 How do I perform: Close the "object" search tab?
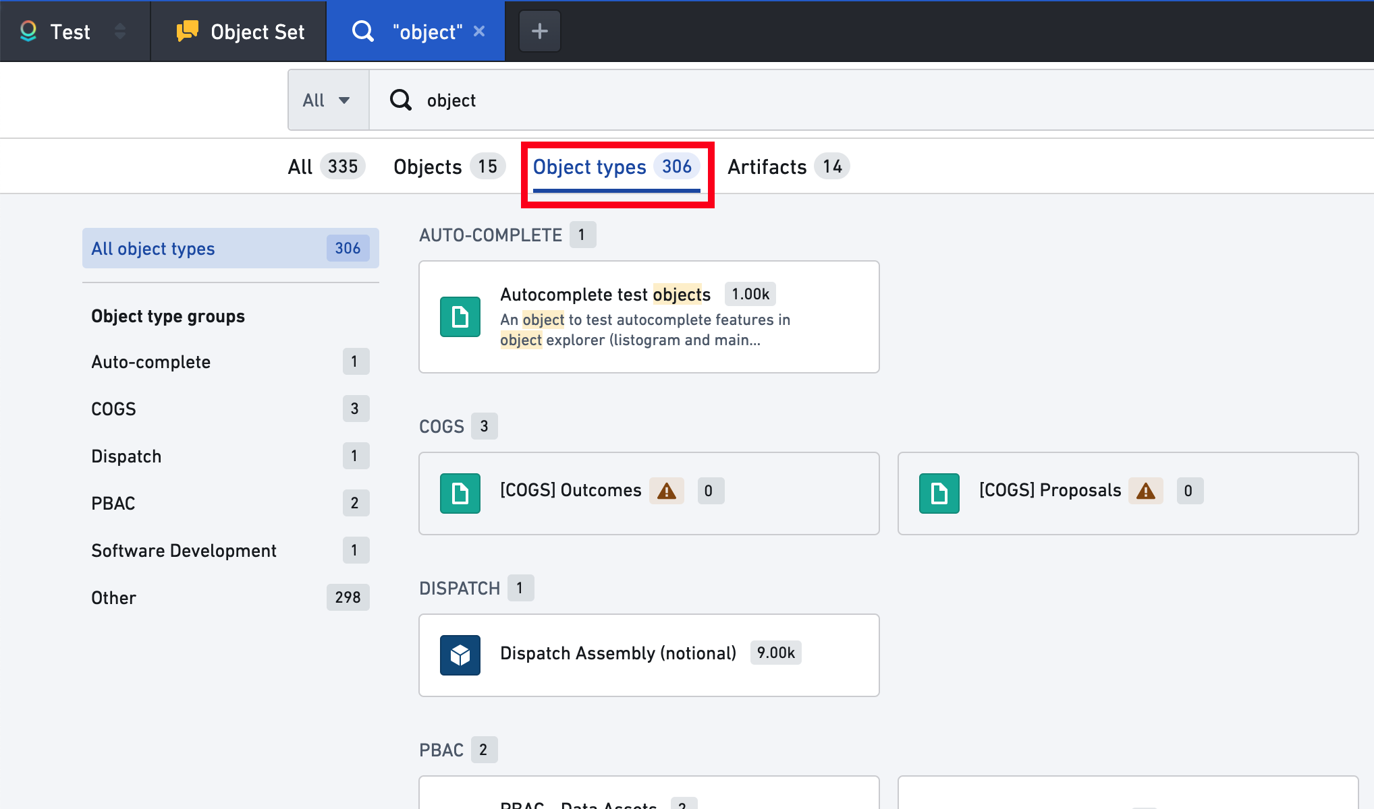pyautogui.click(x=479, y=31)
